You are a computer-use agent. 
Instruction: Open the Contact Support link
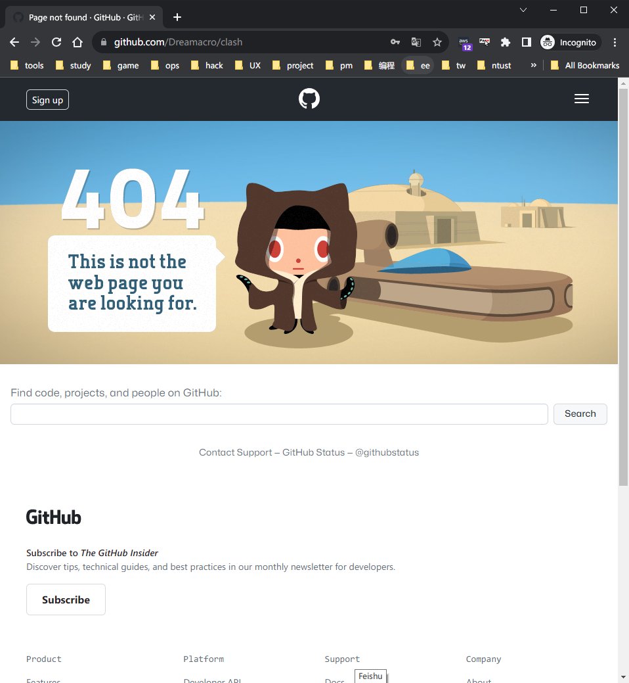coord(235,452)
